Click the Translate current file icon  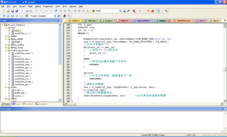click(4, 16)
